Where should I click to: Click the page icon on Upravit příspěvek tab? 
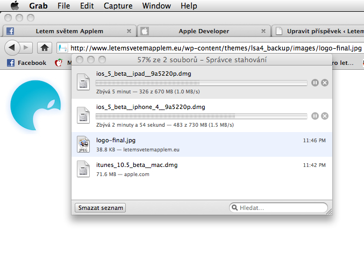[279, 31]
